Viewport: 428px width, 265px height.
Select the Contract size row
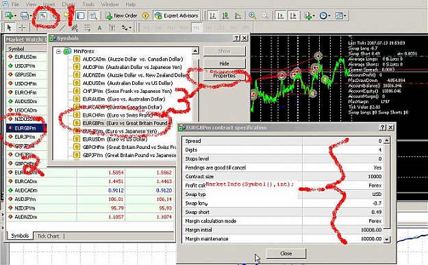pyautogui.click(x=283, y=176)
